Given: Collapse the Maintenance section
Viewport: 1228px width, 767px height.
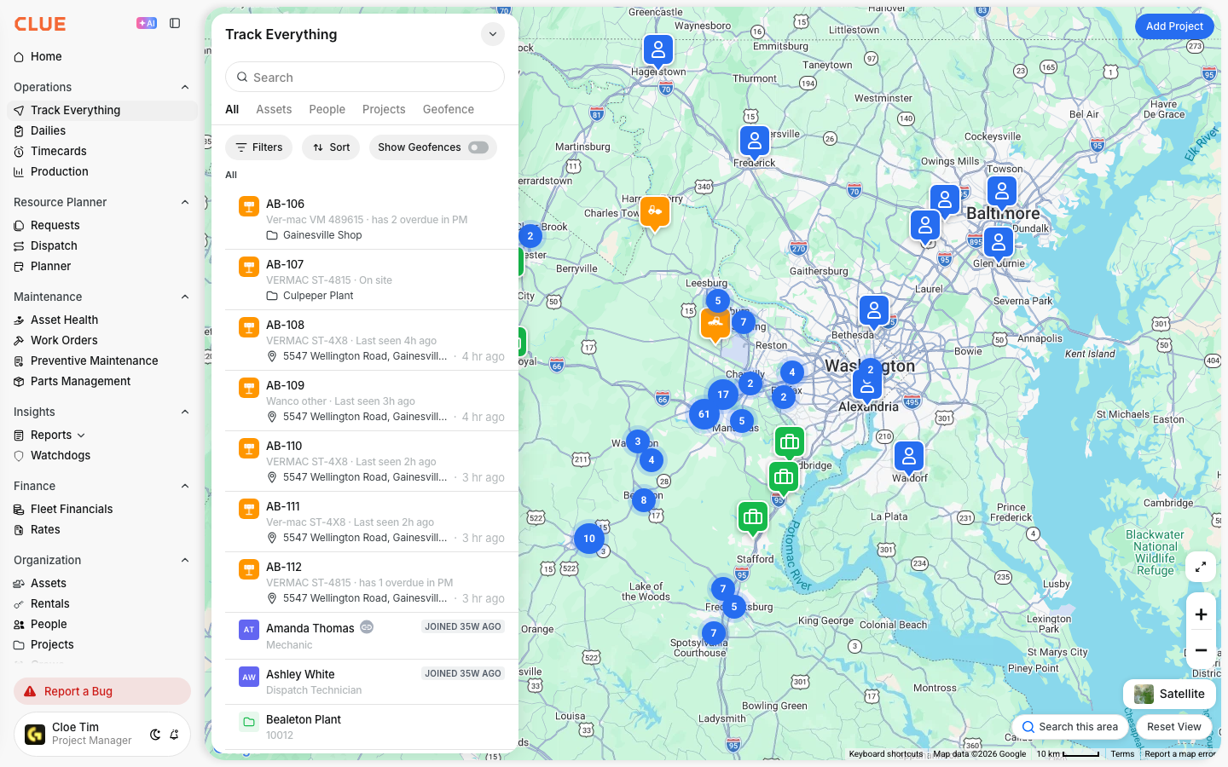Looking at the screenshot, I should [185, 297].
